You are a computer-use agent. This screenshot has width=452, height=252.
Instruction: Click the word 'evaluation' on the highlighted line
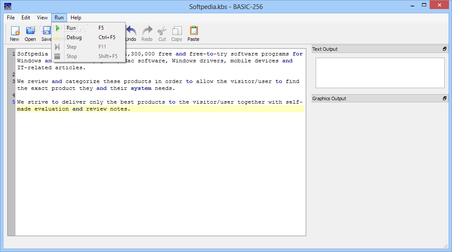click(52, 109)
